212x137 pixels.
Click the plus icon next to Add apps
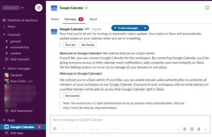[x=6, y=133]
